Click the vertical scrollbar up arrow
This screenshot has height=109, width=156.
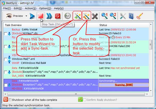tap(151, 24)
